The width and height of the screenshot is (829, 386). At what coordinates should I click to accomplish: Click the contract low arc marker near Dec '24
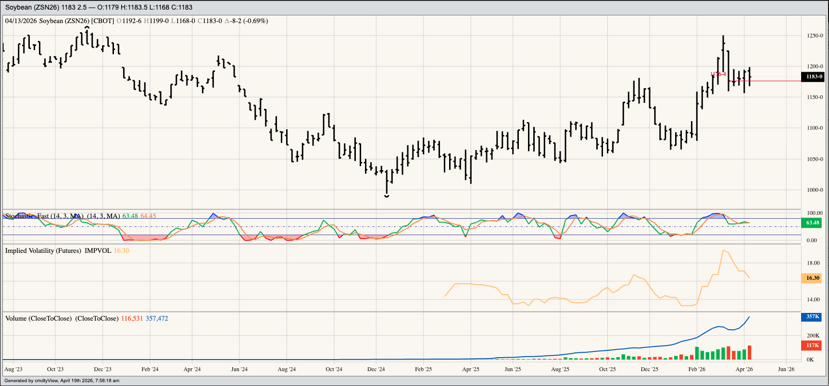tap(387, 196)
